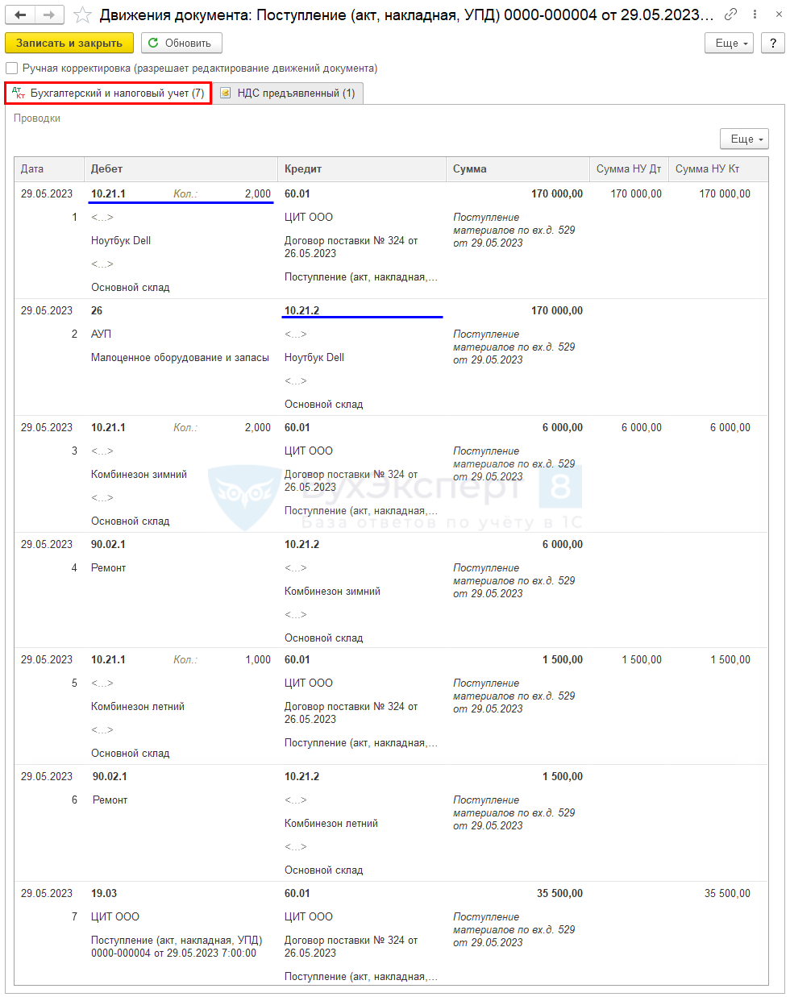The height and width of the screenshot is (997, 790).
Task: Click debit account 19.03 in entry 7
Action: click(x=104, y=894)
